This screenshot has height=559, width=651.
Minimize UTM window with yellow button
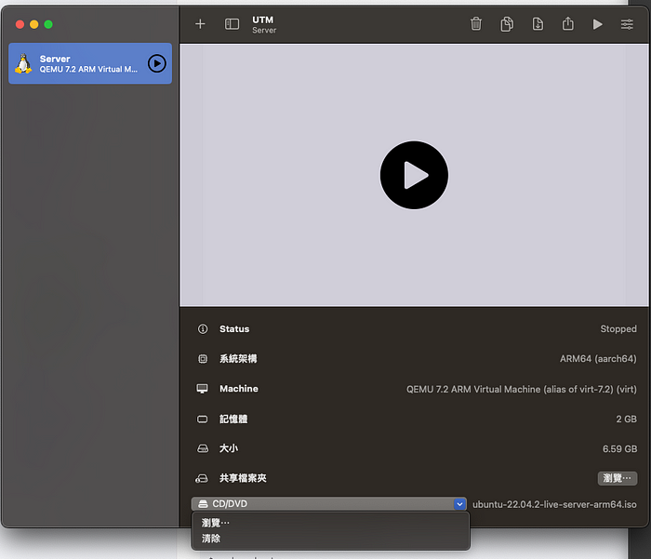34,24
